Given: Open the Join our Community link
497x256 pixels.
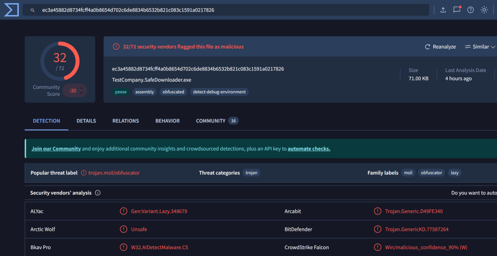Looking at the screenshot, I should (x=56, y=149).
